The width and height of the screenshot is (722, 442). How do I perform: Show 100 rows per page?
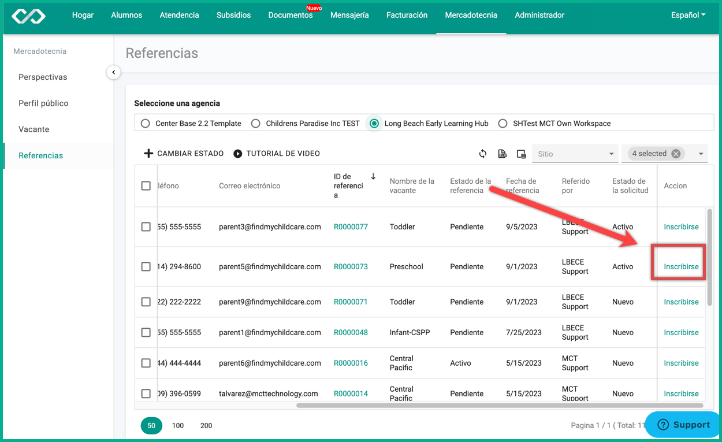pos(178,426)
